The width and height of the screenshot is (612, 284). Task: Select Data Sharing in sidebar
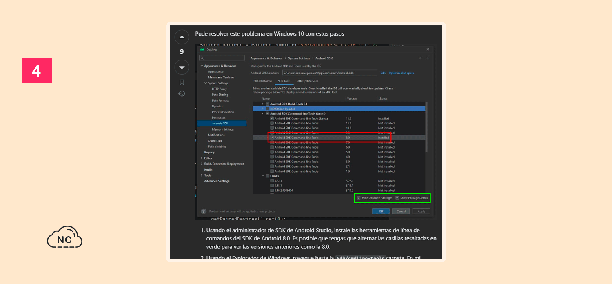(x=220, y=95)
